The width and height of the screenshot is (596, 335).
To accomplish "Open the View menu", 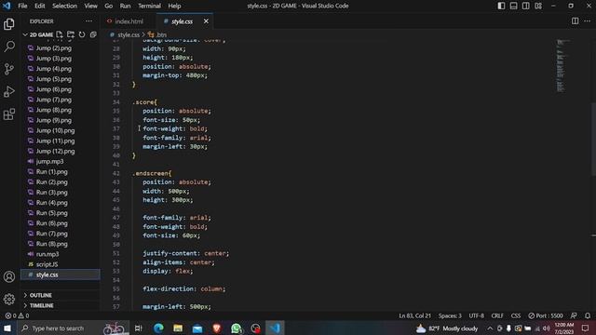I will (x=91, y=6).
